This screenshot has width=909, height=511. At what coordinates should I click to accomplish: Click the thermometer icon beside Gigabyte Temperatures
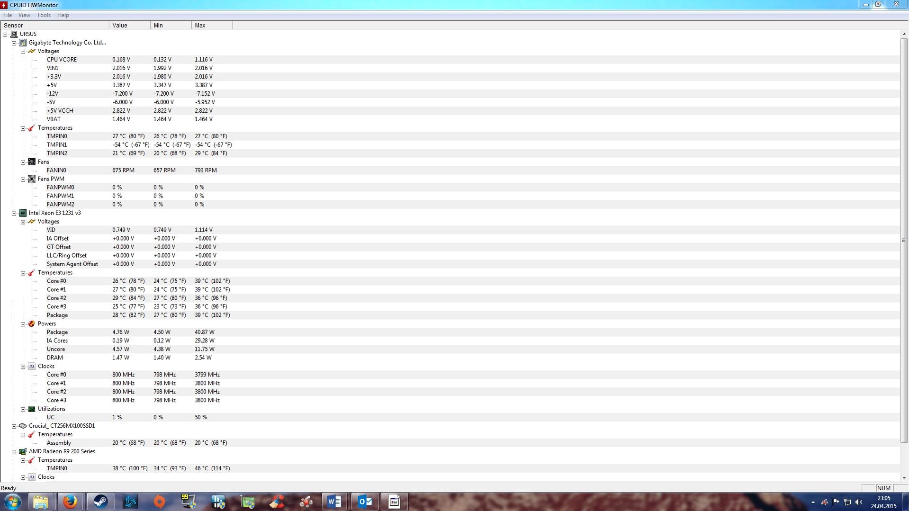click(32, 128)
